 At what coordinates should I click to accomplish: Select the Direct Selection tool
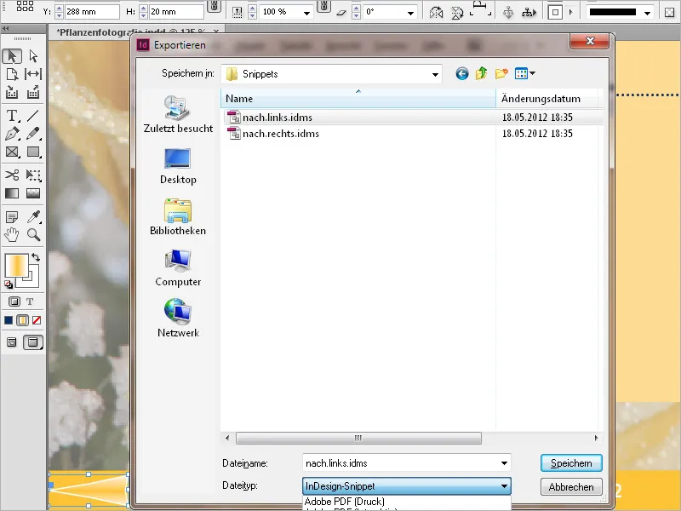[x=33, y=56]
